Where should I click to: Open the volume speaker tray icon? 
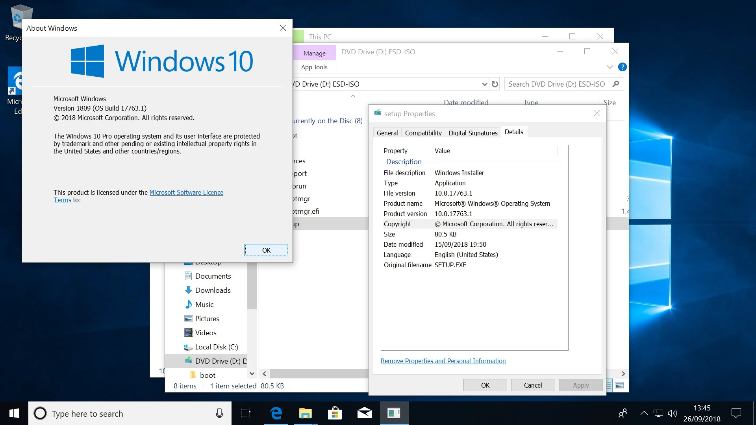coord(673,413)
